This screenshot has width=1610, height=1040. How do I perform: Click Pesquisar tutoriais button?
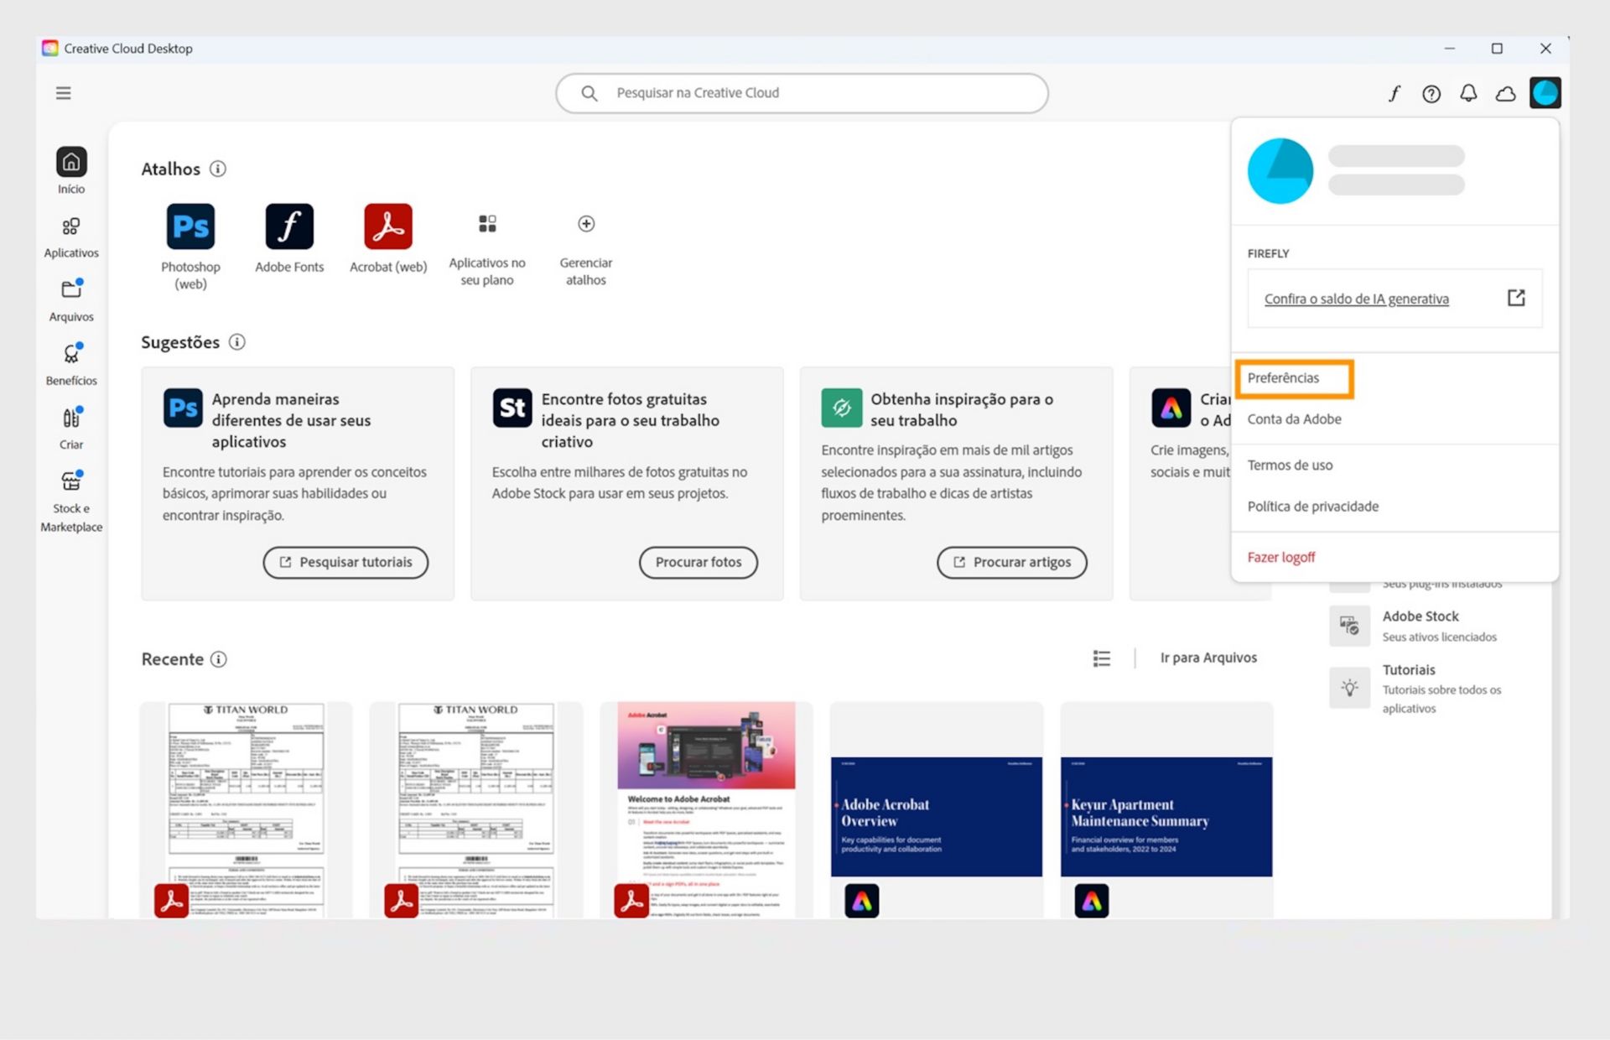[345, 562]
